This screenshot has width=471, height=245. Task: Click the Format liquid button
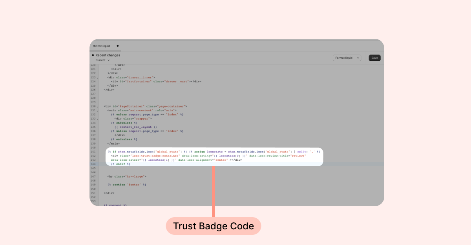click(x=344, y=58)
